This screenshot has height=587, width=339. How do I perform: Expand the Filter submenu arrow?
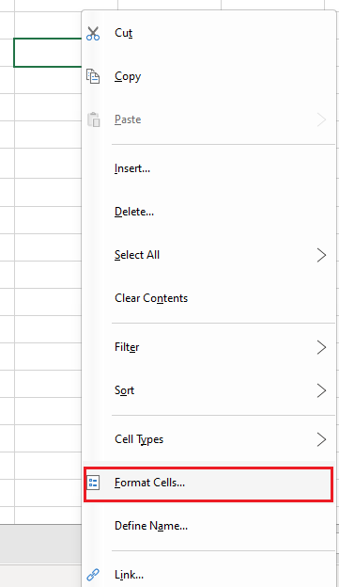(321, 347)
